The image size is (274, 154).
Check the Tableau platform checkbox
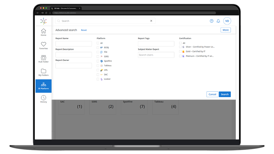coord(98,66)
